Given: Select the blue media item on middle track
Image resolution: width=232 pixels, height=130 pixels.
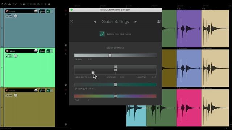Looking at the screenshot, I should pos(189,68).
